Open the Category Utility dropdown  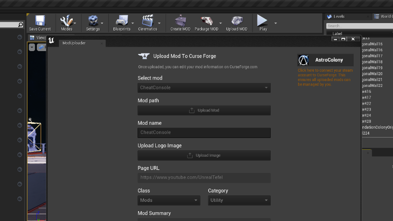239,200
